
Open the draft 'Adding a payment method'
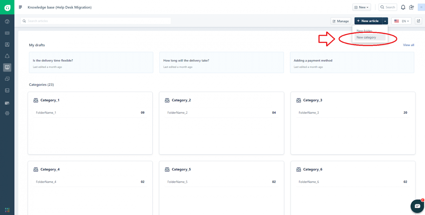[352, 62]
